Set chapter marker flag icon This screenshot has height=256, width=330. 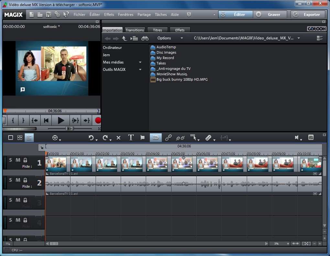click(142, 138)
